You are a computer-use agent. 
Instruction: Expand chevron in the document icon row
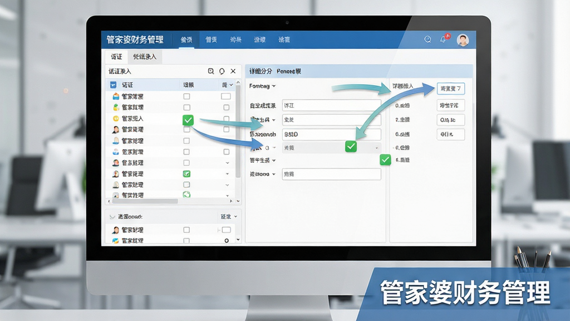click(x=227, y=196)
